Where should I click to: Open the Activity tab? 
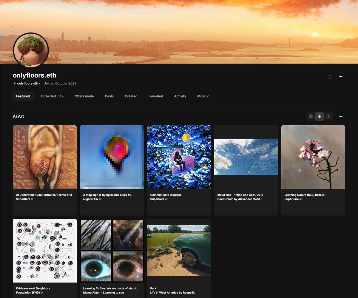tap(180, 96)
